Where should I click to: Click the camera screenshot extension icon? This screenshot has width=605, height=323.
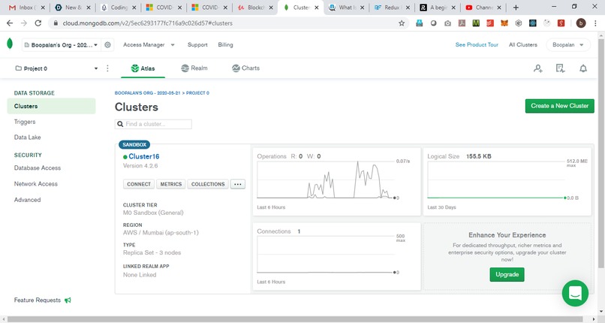coord(447,23)
